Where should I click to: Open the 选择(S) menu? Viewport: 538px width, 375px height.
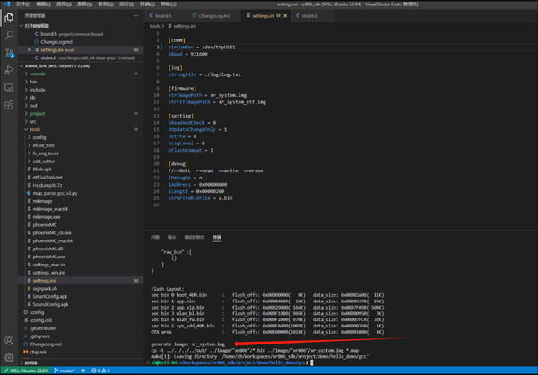[x=64, y=4]
